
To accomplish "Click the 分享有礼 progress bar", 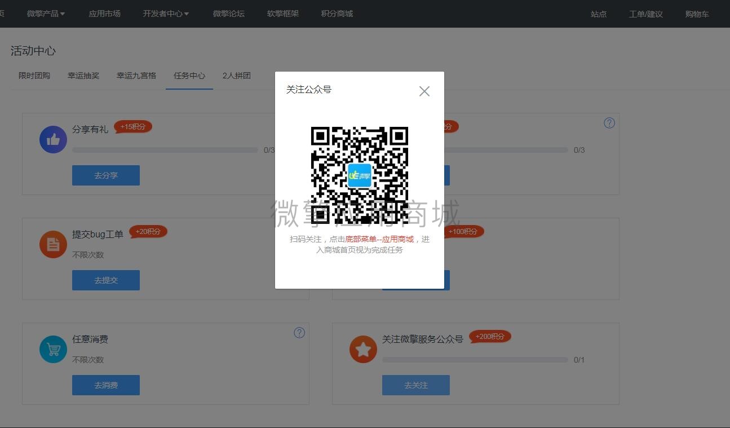I will 165,150.
